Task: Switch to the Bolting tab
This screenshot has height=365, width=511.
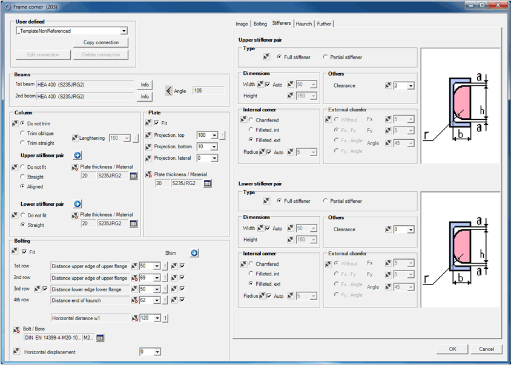Action: (260, 24)
